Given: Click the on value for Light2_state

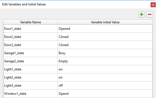Looking at the screenshot, I should [105, 77].
